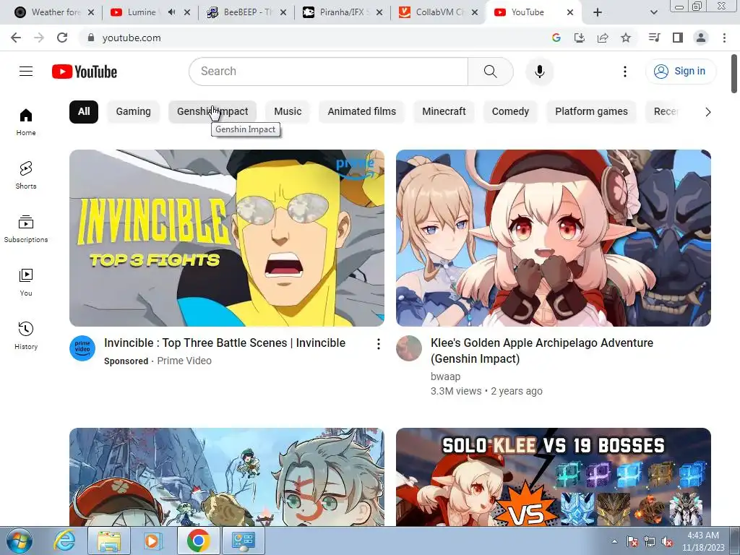The height and width of the screenshot is (555, 740).
Task: Open Windows Media Player on taskbar
Action: pyautogui.click(x=152, y=541)
